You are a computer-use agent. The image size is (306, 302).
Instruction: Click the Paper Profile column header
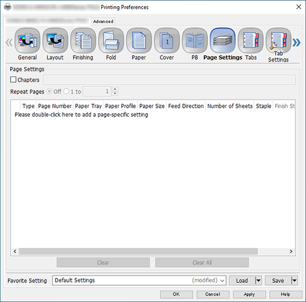120,106
